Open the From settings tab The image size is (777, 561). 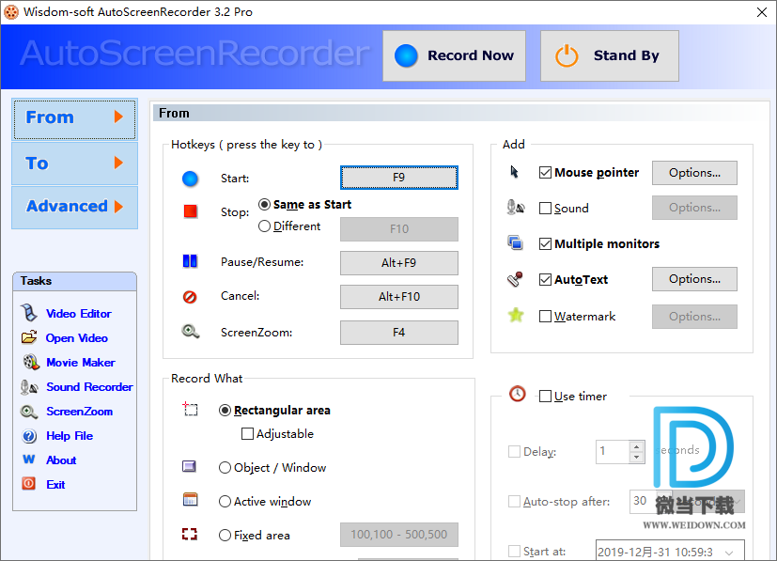click(x=75, y=118)
